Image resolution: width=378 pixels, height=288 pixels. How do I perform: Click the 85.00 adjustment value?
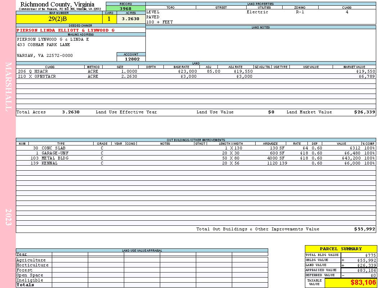213,71
